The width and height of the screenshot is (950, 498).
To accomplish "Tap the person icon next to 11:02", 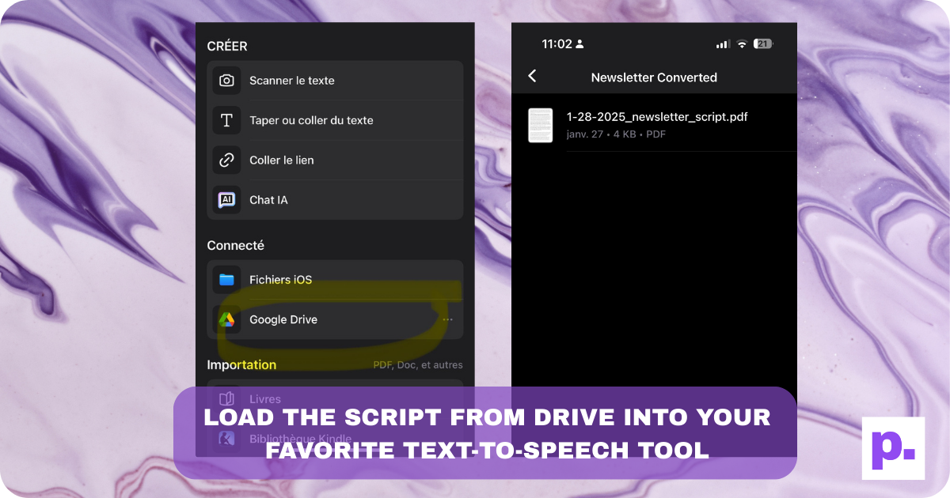I will [x=579, y=44].
